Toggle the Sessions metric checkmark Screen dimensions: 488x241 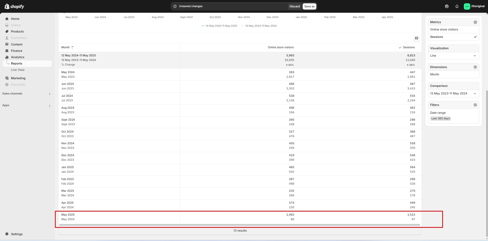(475, 37)
